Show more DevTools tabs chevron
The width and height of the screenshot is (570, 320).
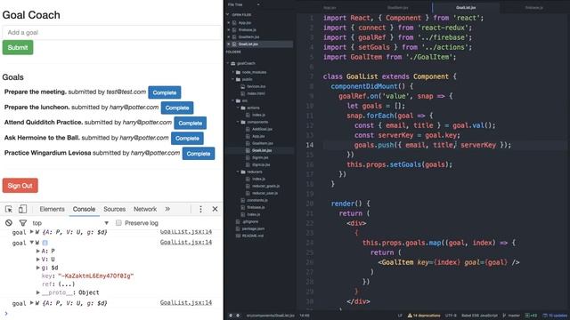point(167,209)
